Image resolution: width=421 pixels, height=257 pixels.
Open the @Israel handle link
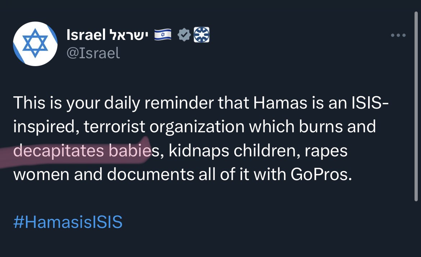coord(93,53)
